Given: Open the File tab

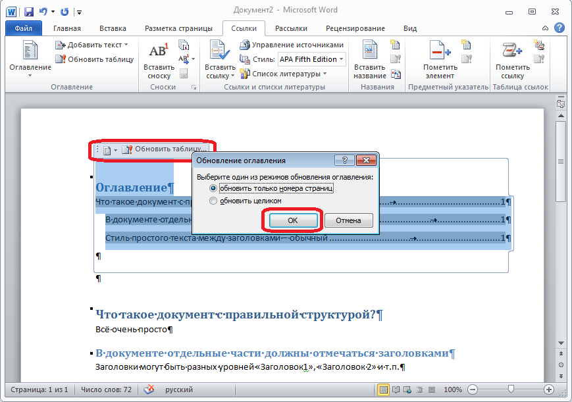Looking at the screenshot, I should [23, 28].
